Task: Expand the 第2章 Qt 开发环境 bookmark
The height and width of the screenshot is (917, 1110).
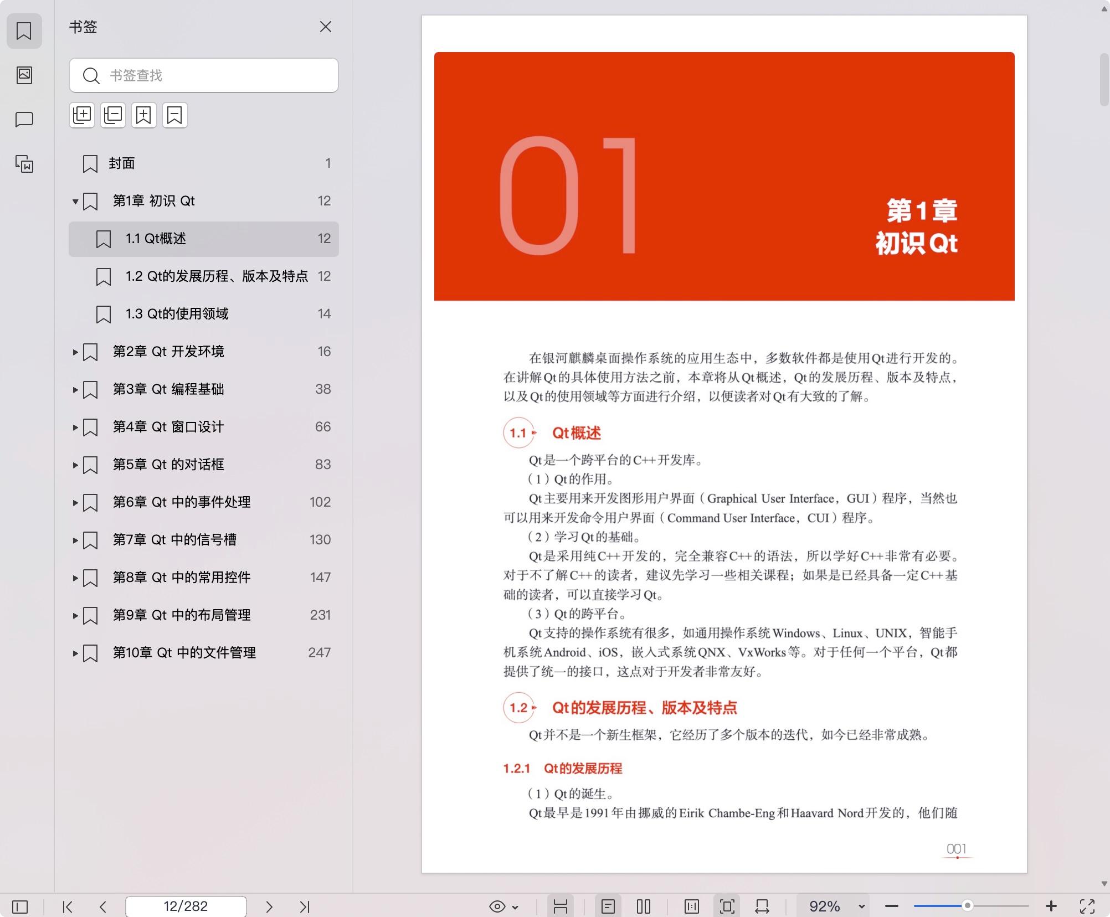Action: [x=75, y=352]
